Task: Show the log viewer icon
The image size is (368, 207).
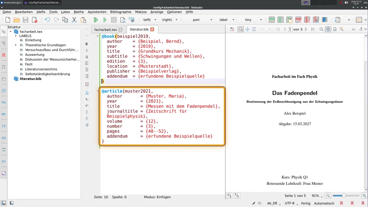Action: [131, 20]
